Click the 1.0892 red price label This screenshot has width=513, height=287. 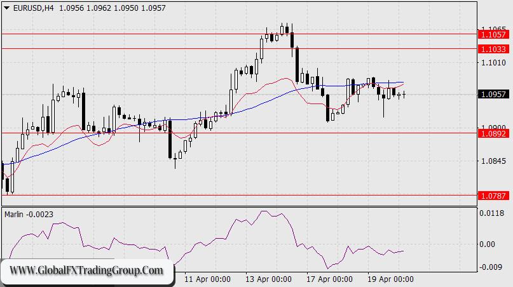point(493,133)
